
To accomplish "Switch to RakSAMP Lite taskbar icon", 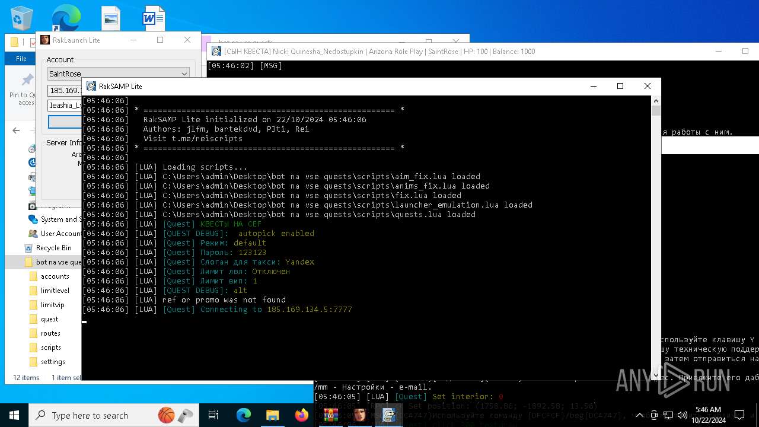I will [x=388, y=415].
